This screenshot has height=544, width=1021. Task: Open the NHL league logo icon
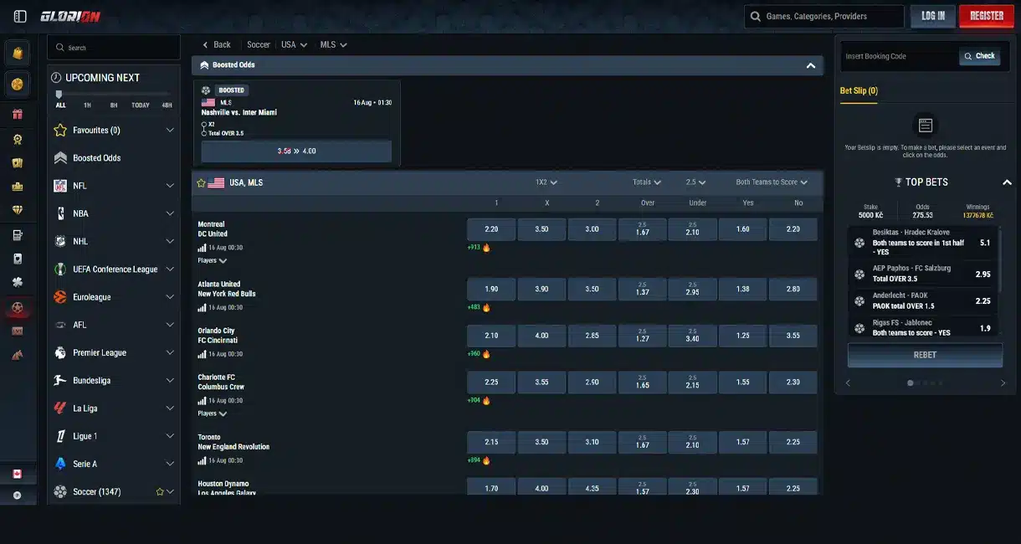click(x=60, y=241)
